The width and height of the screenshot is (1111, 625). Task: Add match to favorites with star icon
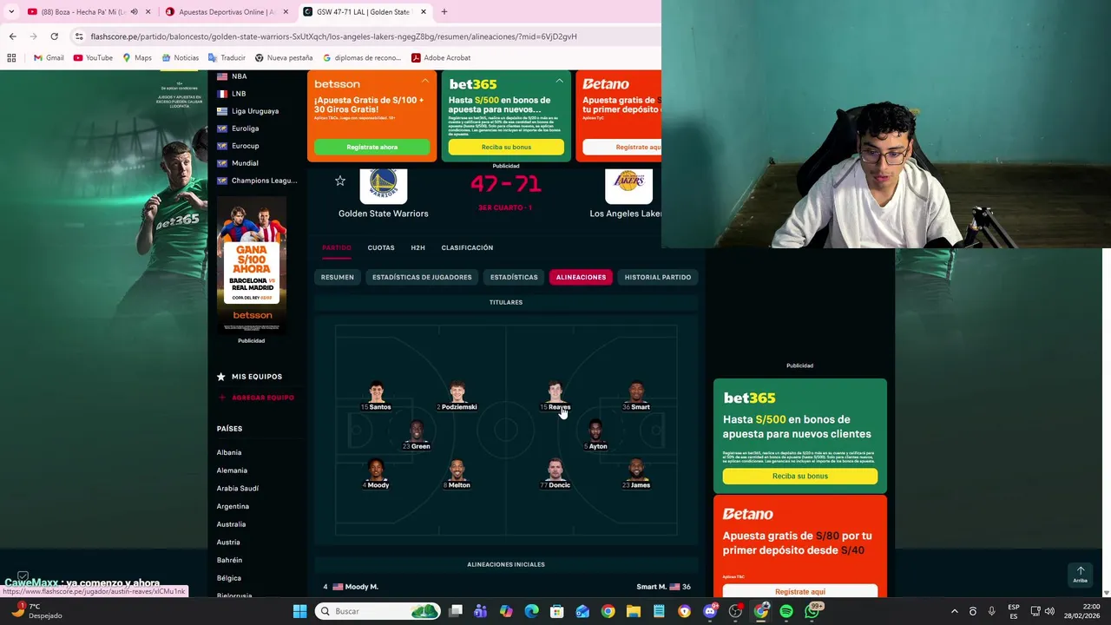(x=340, y=181)
